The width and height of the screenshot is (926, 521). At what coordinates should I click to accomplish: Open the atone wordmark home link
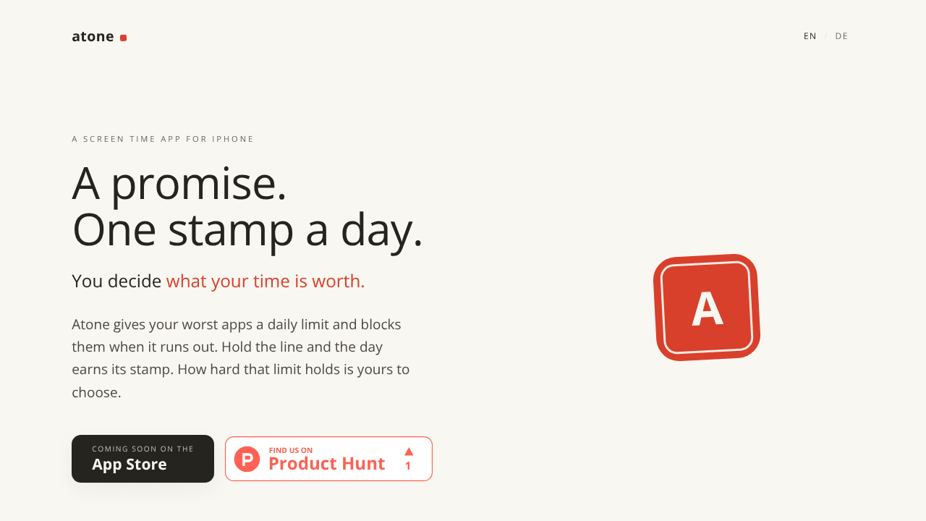click(x=93, y=36)
